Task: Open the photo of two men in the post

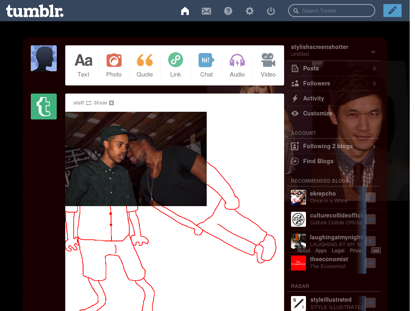Action: [136, 159]
